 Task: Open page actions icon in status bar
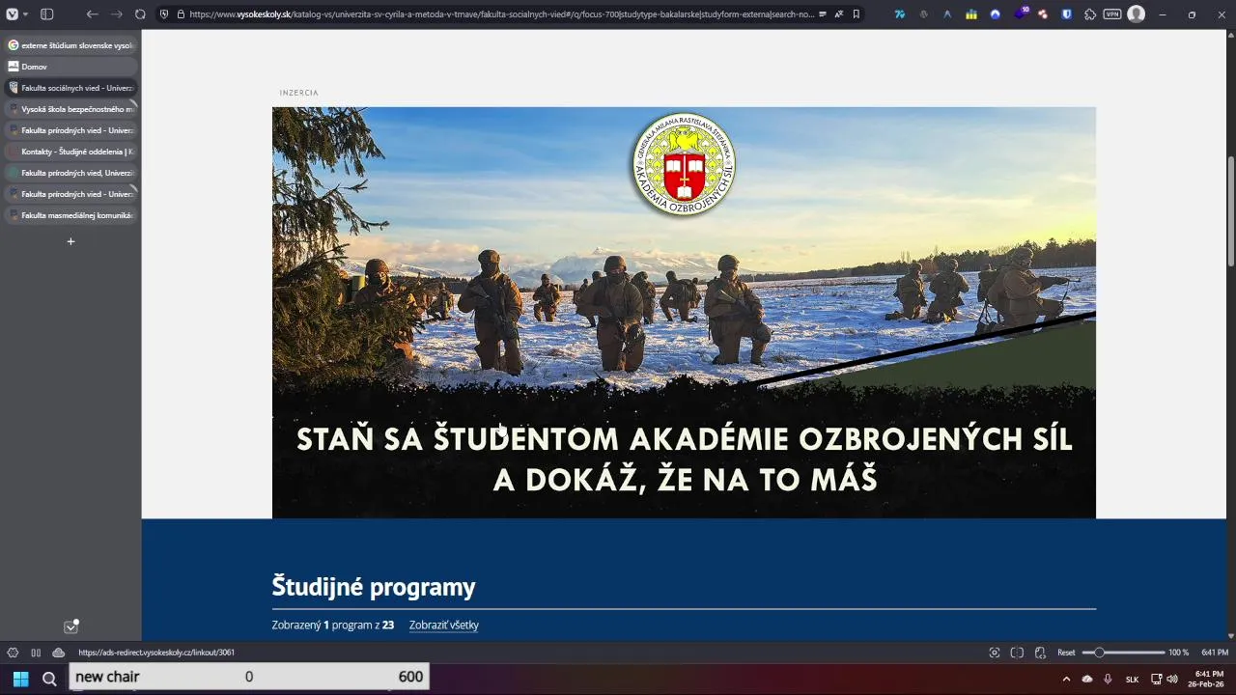click(x=1040, y=653)
